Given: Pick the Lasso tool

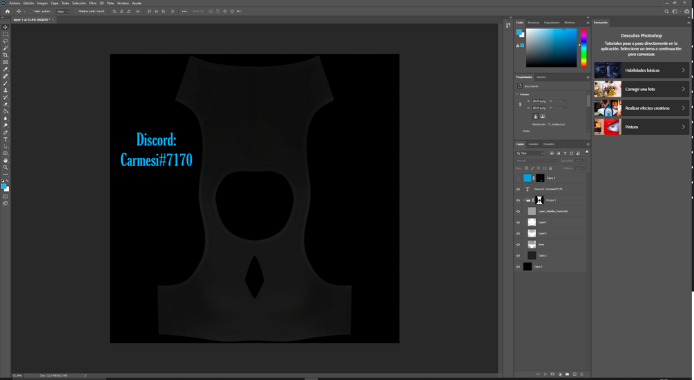Looking at the screenshot, I should pyautogui.click(x=6, y=41).
